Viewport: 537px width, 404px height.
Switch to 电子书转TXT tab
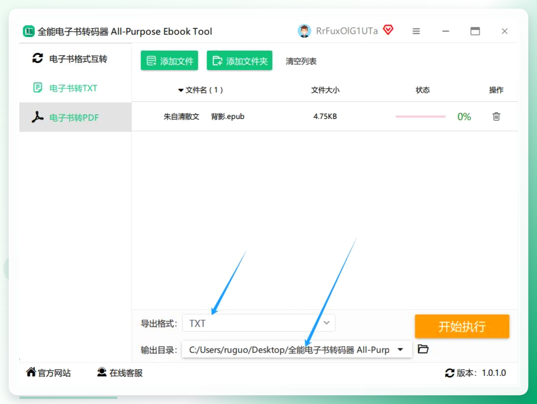[75, 88]
